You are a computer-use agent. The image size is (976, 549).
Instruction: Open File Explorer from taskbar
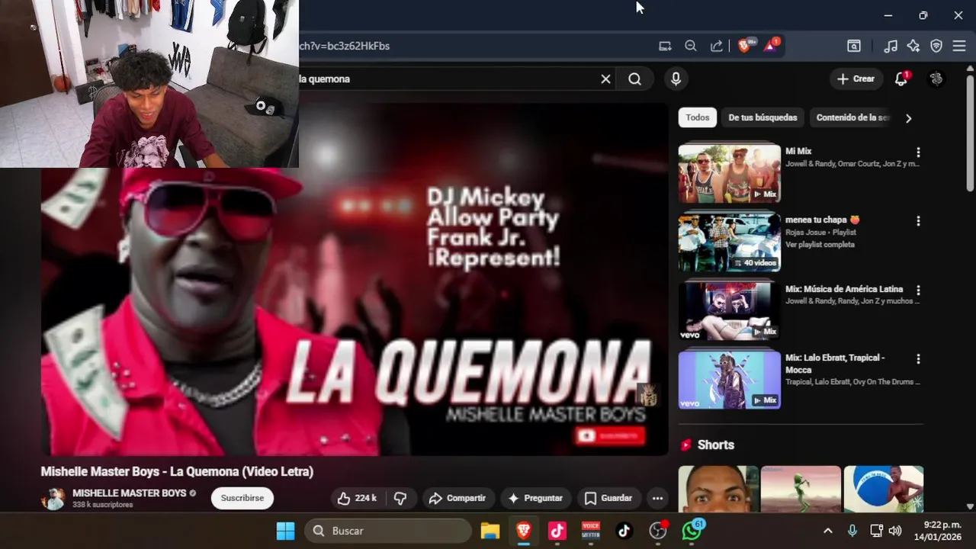click(490, 531)
